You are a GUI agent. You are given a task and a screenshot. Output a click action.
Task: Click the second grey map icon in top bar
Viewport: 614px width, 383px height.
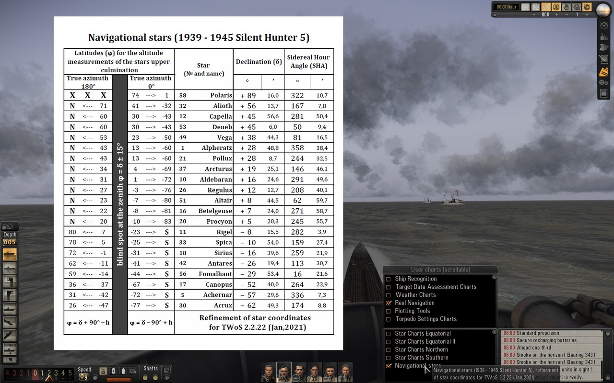(x=536, y=7)
